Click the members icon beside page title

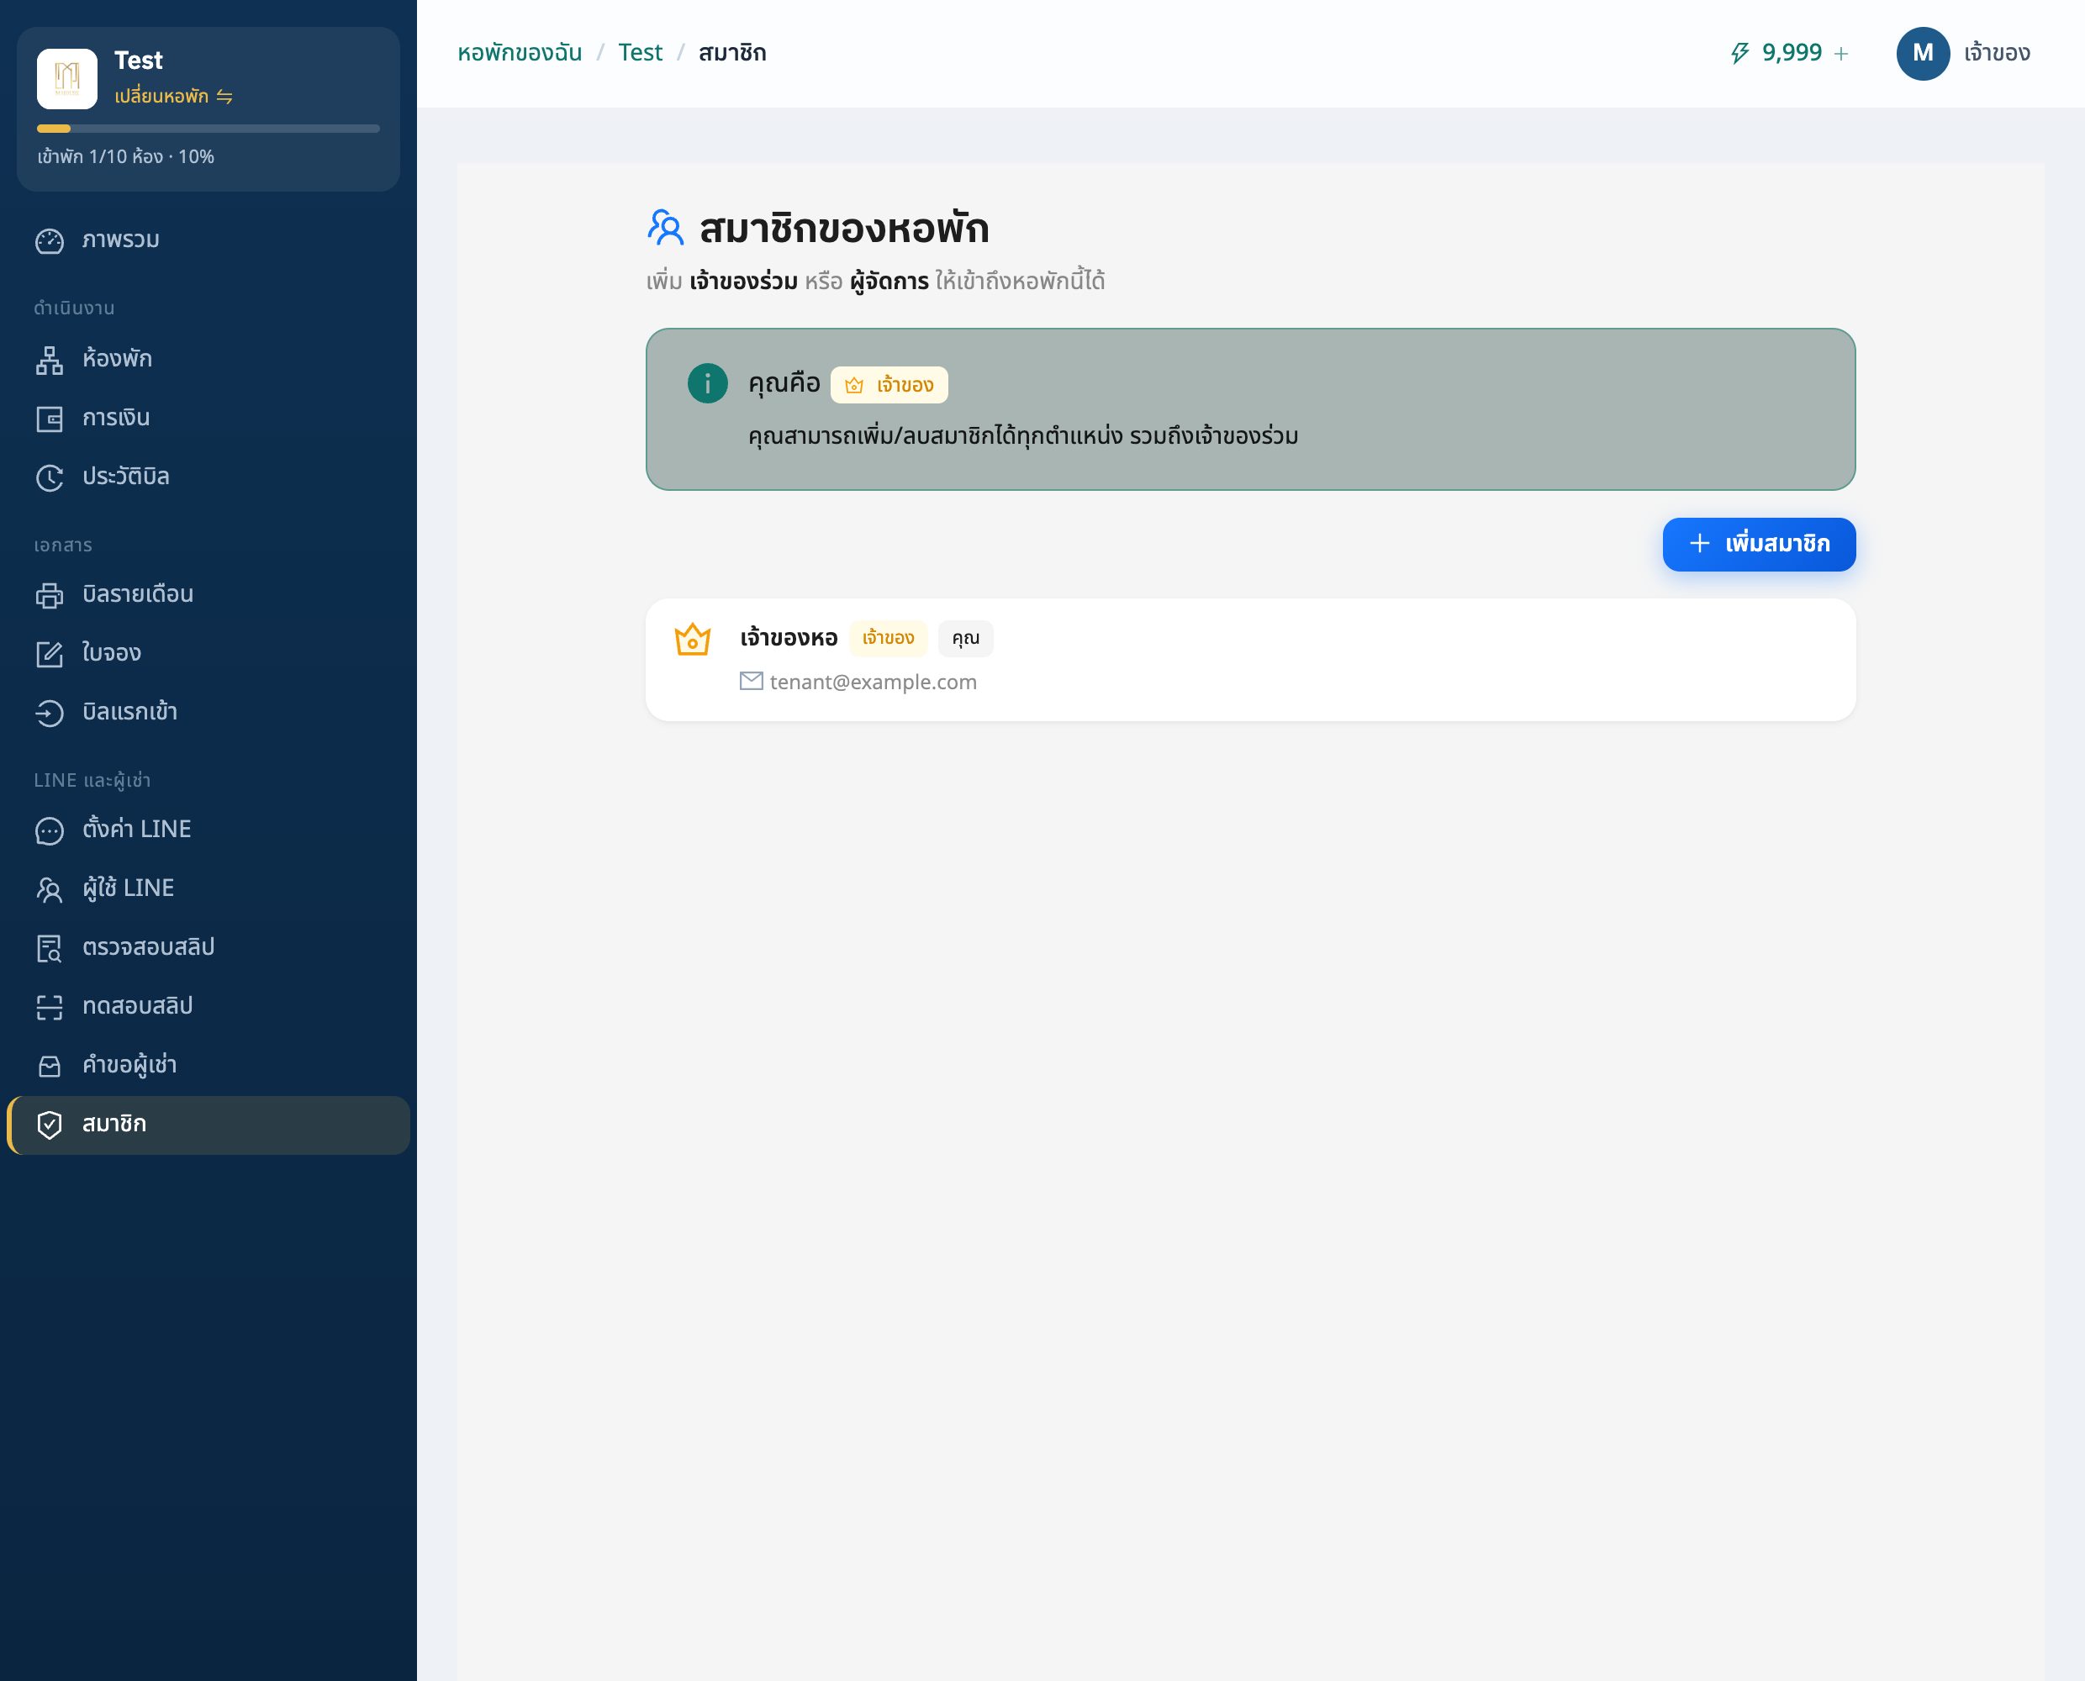coord(665,228)
